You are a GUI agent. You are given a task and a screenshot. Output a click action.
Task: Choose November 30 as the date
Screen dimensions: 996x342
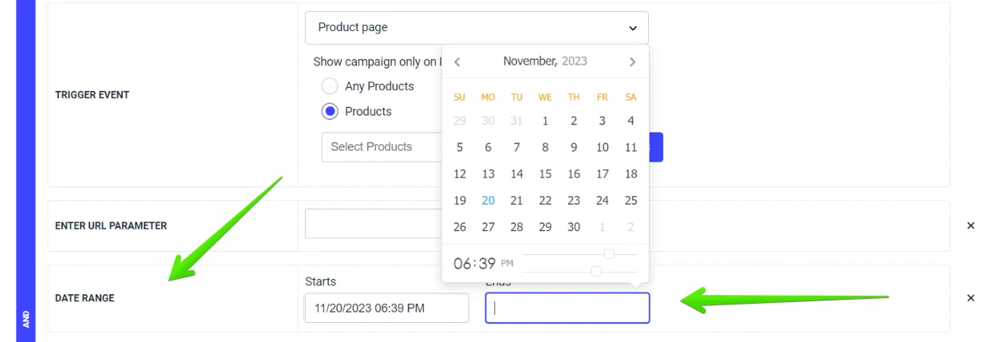[574, 227]
